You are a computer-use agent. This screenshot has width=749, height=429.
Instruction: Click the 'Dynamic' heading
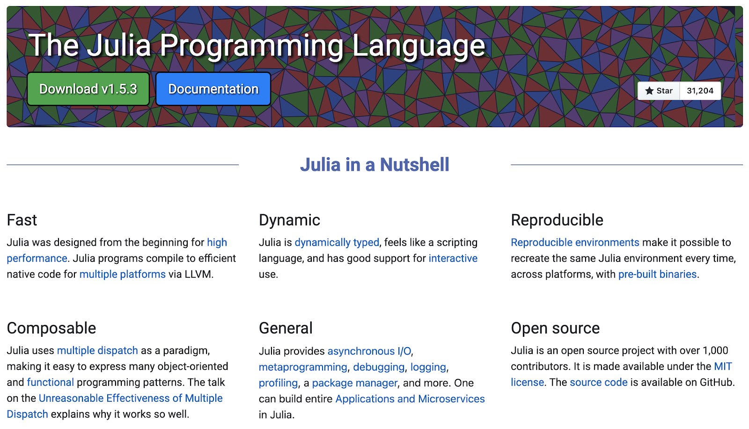pyautogui.click(x=289, y=220)
